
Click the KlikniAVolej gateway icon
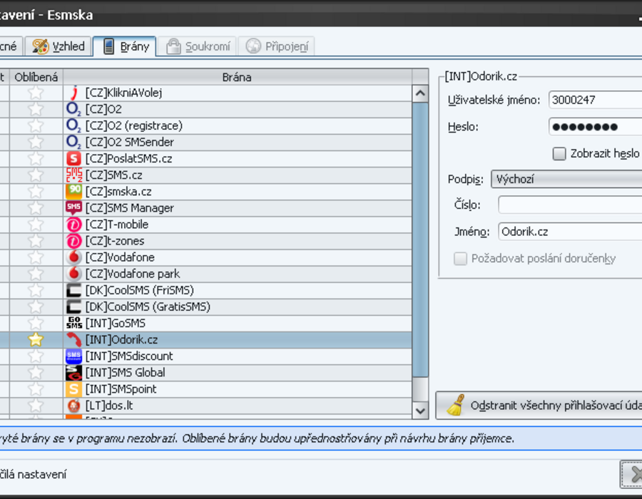pyautogui.click(x=73, y=93)
